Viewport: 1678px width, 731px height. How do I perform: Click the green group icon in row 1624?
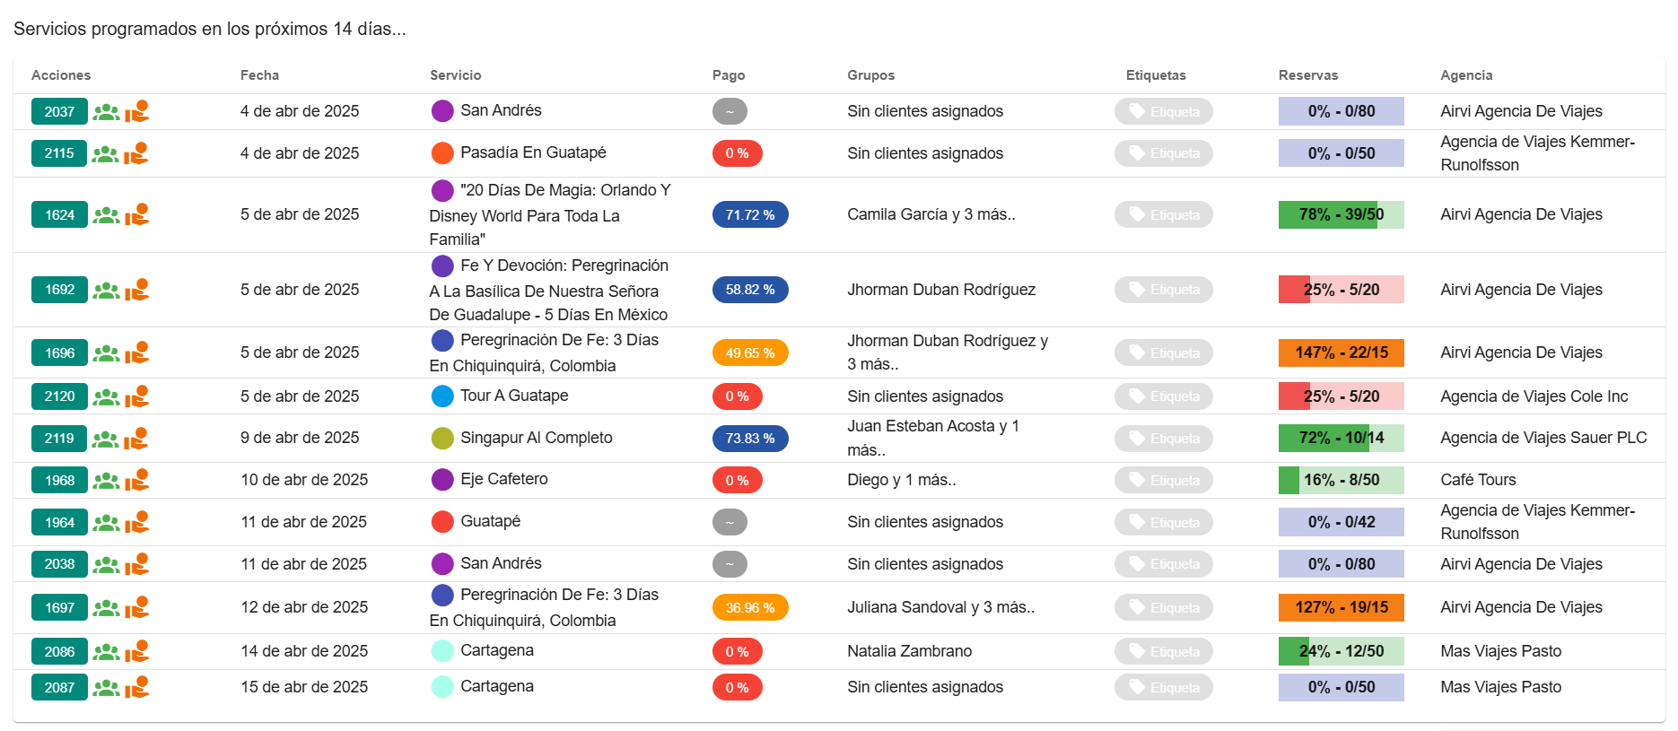tap(106, 215)
